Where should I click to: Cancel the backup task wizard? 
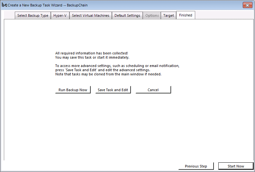(x=153, y=90)
